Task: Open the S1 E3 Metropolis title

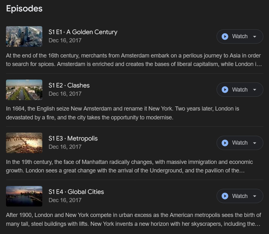Action: coord(73,138)
